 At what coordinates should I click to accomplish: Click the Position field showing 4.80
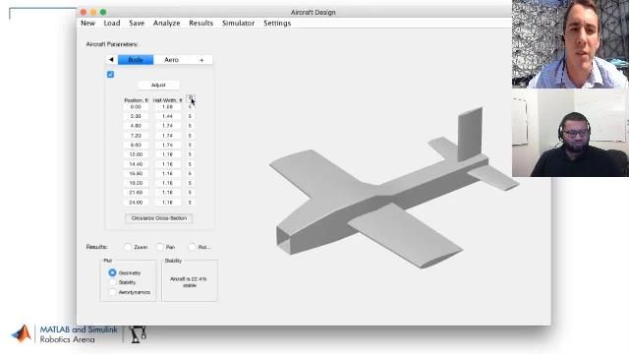tap(136, 126)
